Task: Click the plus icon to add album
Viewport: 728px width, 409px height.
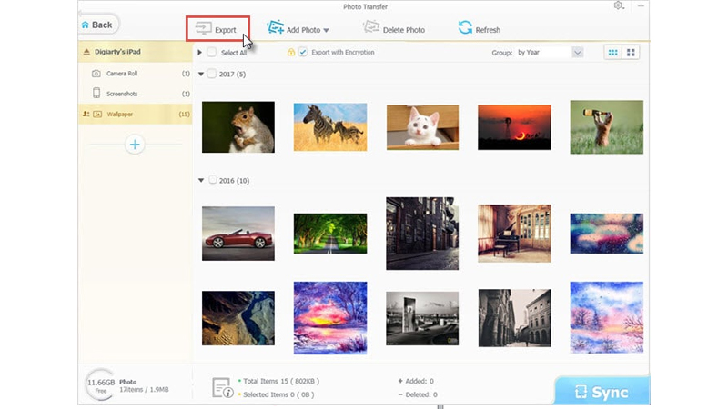Action: tap(135, 144)
